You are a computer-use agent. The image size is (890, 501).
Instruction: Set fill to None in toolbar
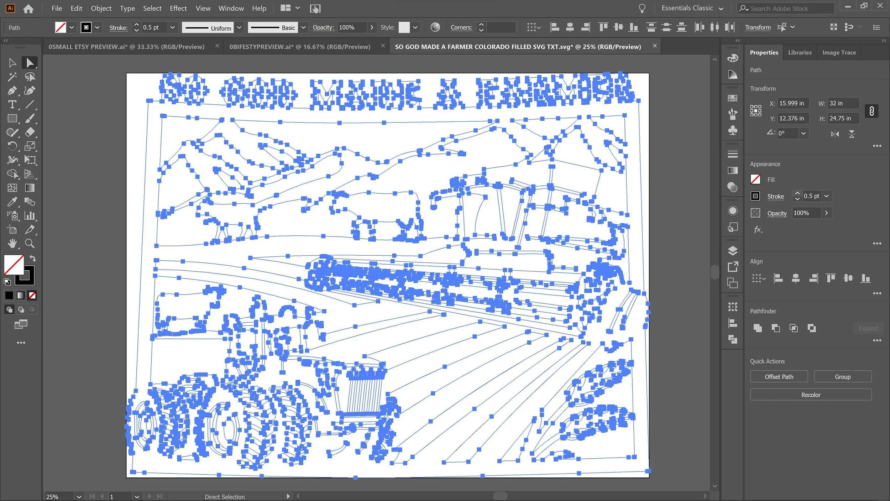coord(32,295)
